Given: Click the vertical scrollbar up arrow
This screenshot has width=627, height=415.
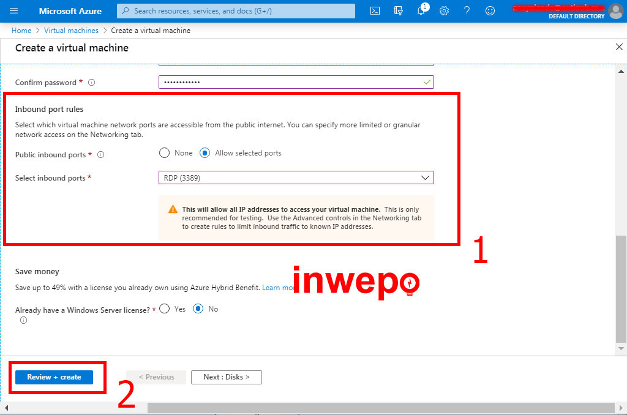Looking at the screenshot, I should [x=621, y=72].
